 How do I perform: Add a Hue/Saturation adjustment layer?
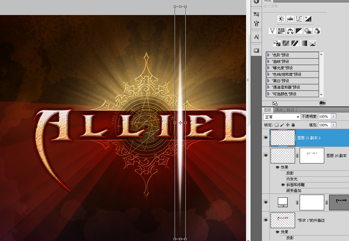pyautogui.click(x=281, y=31)
